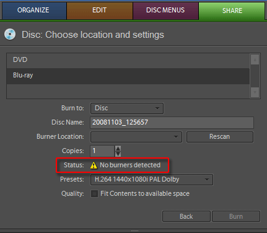267x233 pixels.
Task: Open the Presets dropdown
Action: pyautogui.click(x=152, y=180)
